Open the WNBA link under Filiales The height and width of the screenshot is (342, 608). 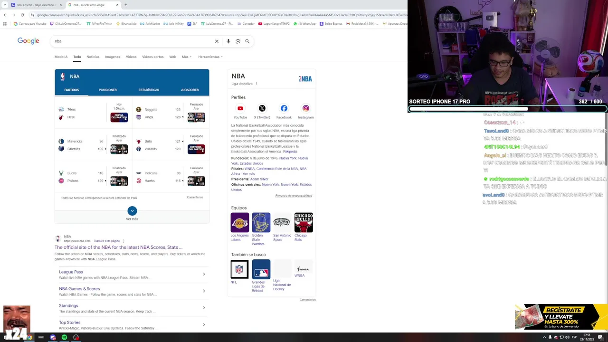pos(249,169)
